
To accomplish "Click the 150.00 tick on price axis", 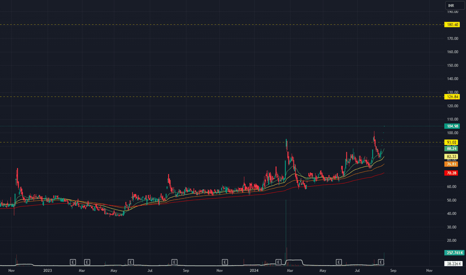I will [452, 65].
